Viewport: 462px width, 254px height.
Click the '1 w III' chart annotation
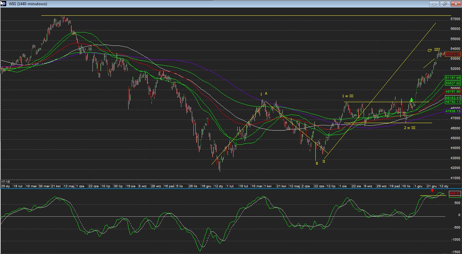348,96
